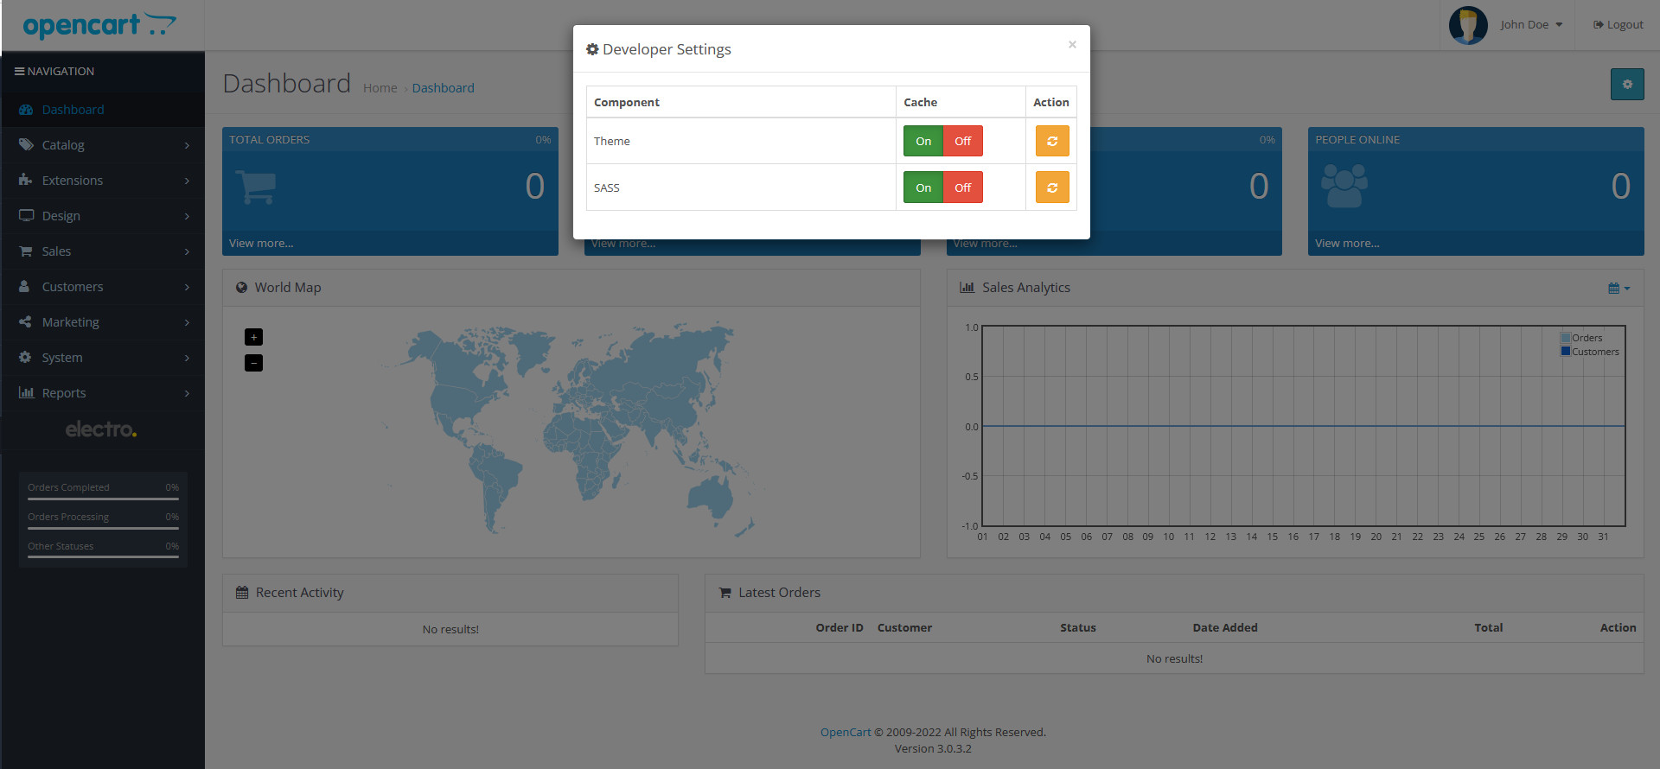This screenshot has height=769, width=1660.
Task: Click the Design monitor icon
Action: point(26,216)
